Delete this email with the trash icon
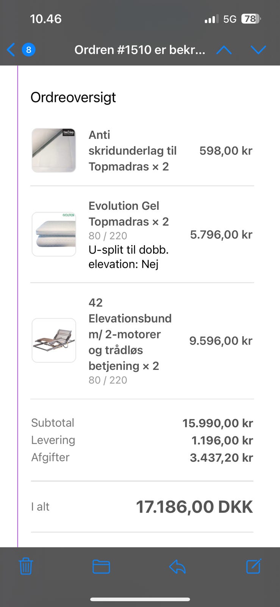The image size is (280, 607). pyautogui.click(x=26, y=566)
